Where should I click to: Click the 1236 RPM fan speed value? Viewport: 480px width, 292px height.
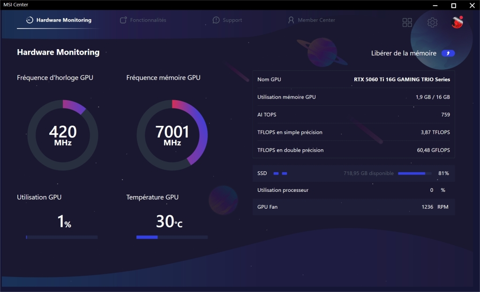[x=435, y=207]
